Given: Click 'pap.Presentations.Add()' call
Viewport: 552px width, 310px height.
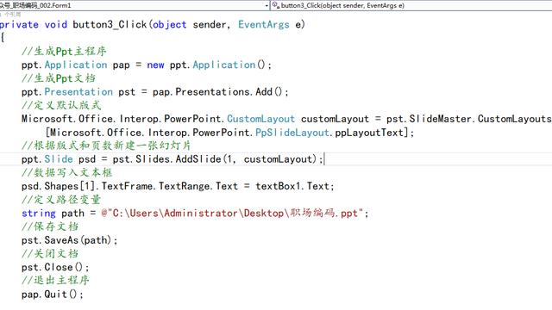Looking at the screenshot, I should pyautogui.click(x=217, y=92).
